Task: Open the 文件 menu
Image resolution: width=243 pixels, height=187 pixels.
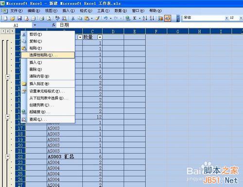Action: coord(16,11)
